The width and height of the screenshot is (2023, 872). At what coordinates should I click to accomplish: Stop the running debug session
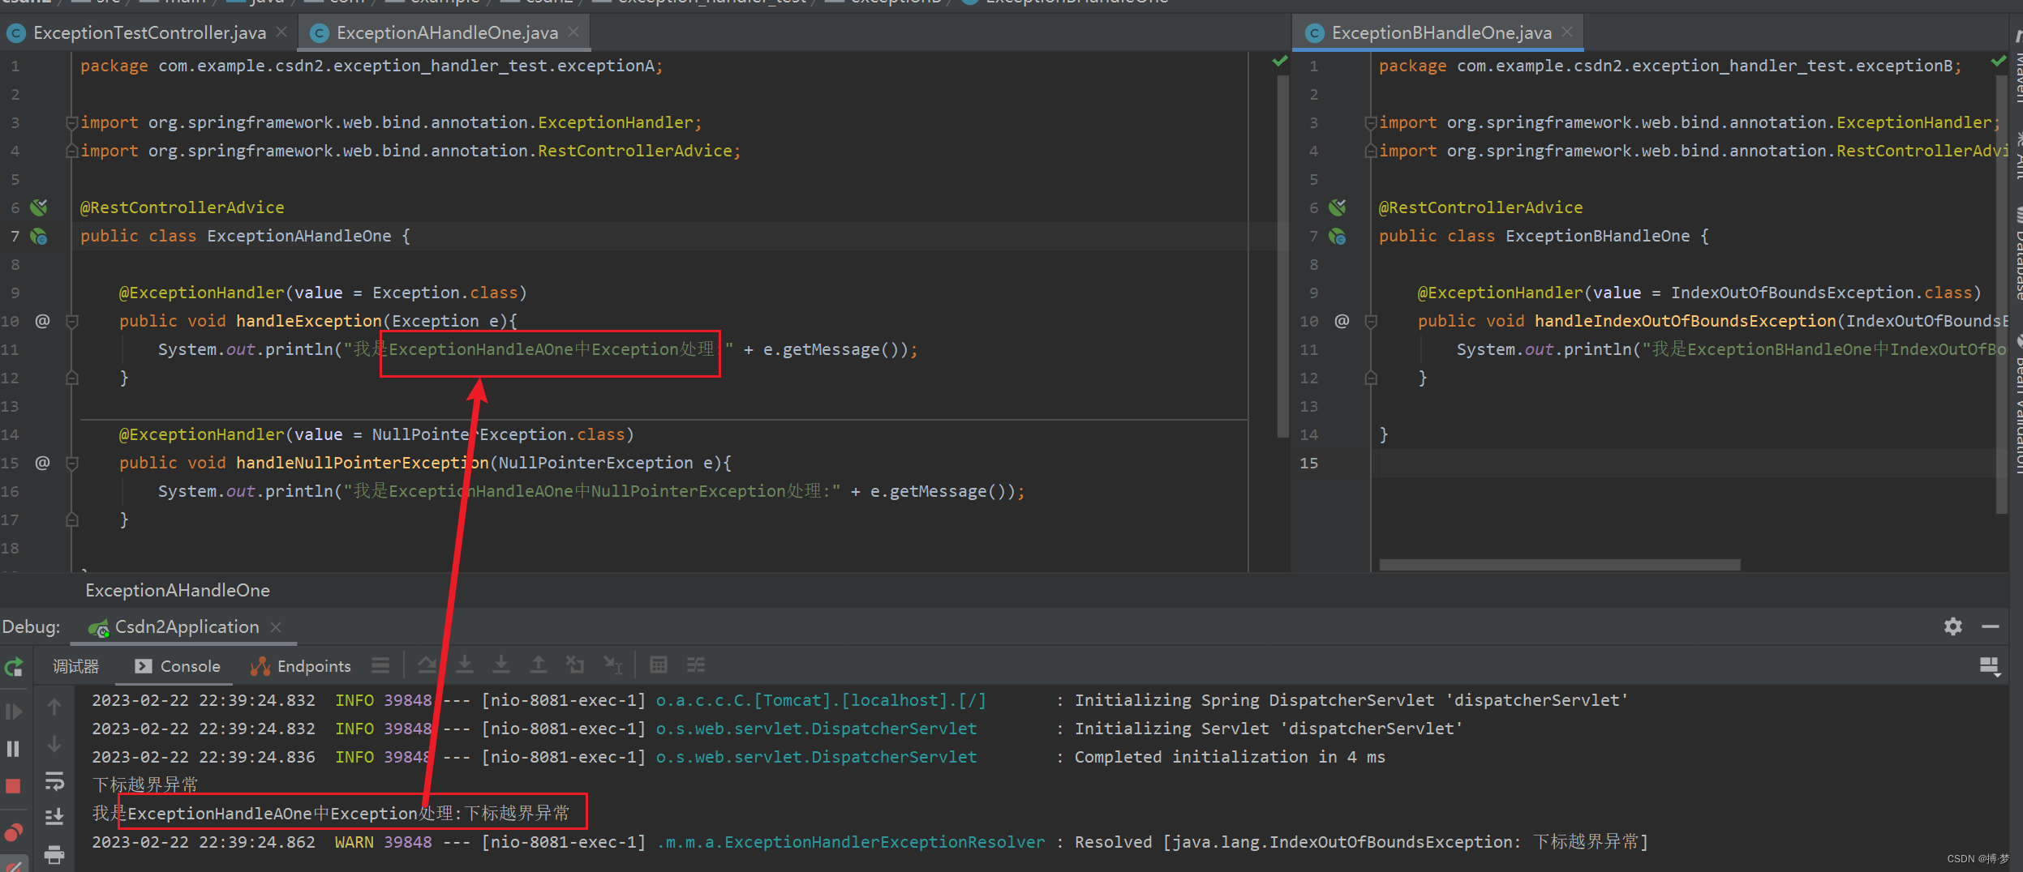coord(14,786)
